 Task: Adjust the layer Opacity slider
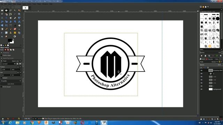pyautogui.click(x=210, y=65)
